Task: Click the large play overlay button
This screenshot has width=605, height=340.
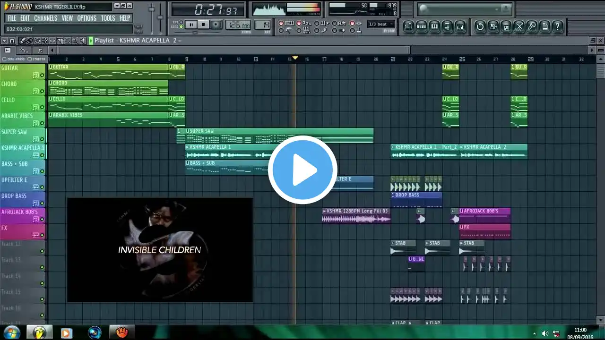Action: point(302,170)
